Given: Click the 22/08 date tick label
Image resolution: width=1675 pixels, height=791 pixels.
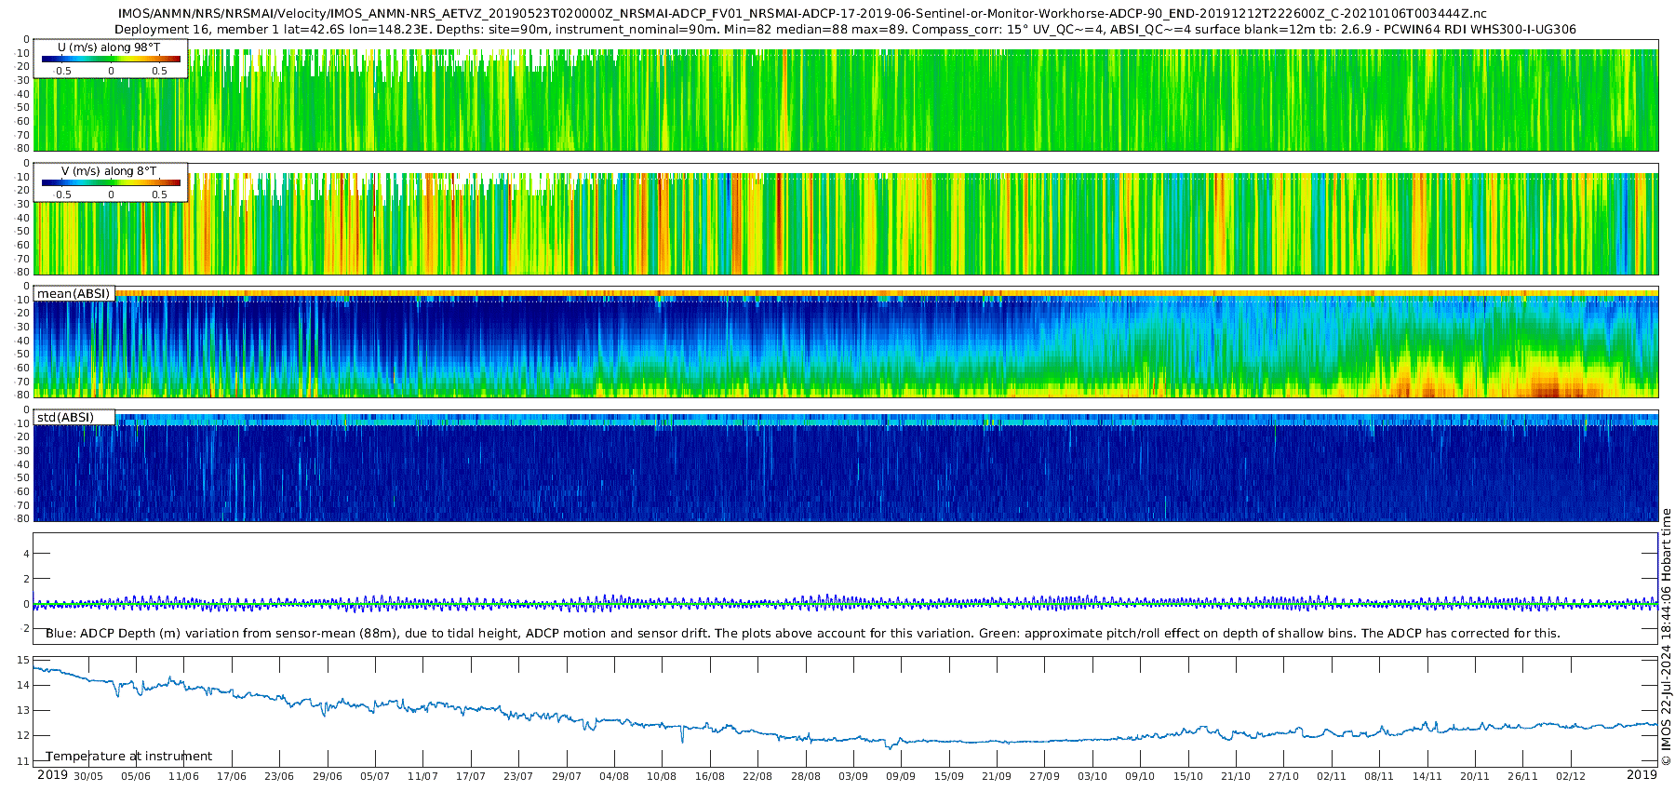Looking at the screenshot, I should tap(757, 776).
